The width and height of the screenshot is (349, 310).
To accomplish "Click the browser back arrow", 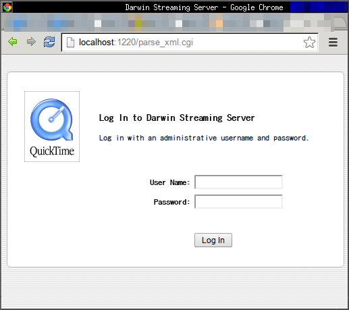I will tap(13, 42).
